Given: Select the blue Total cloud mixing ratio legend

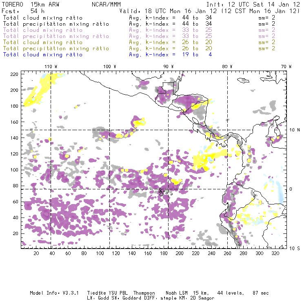Looking at the screenshot, I should click(42, 54).
